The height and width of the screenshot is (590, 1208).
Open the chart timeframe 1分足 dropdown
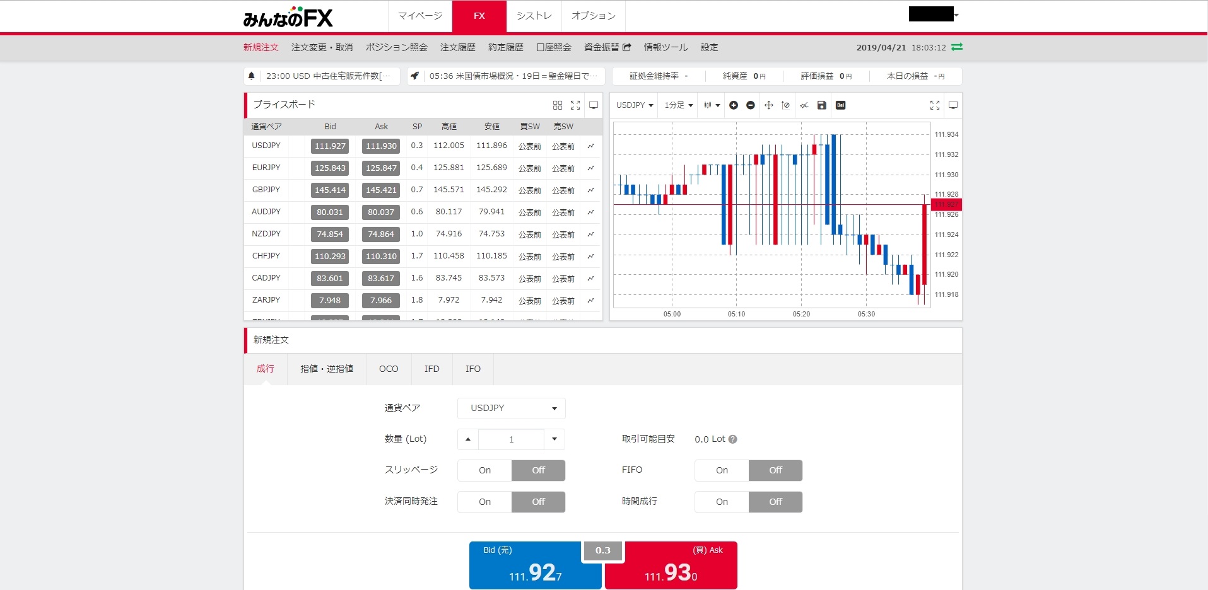click(678, 105)
